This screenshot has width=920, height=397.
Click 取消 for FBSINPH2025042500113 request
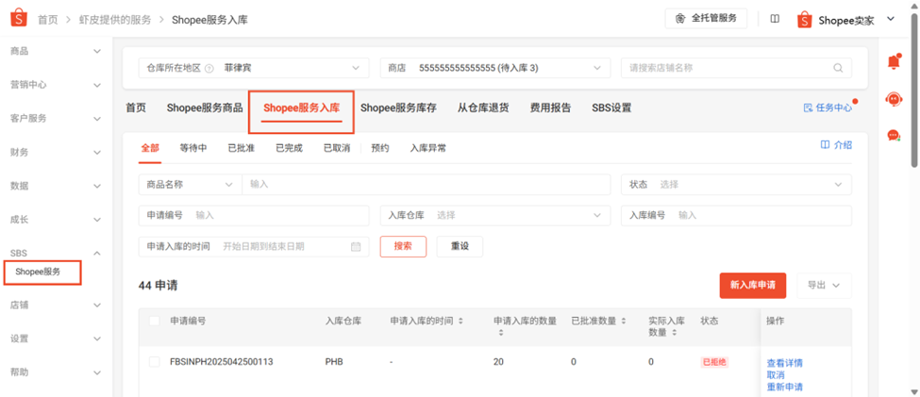pyautogui.click(x=776, y=374)
